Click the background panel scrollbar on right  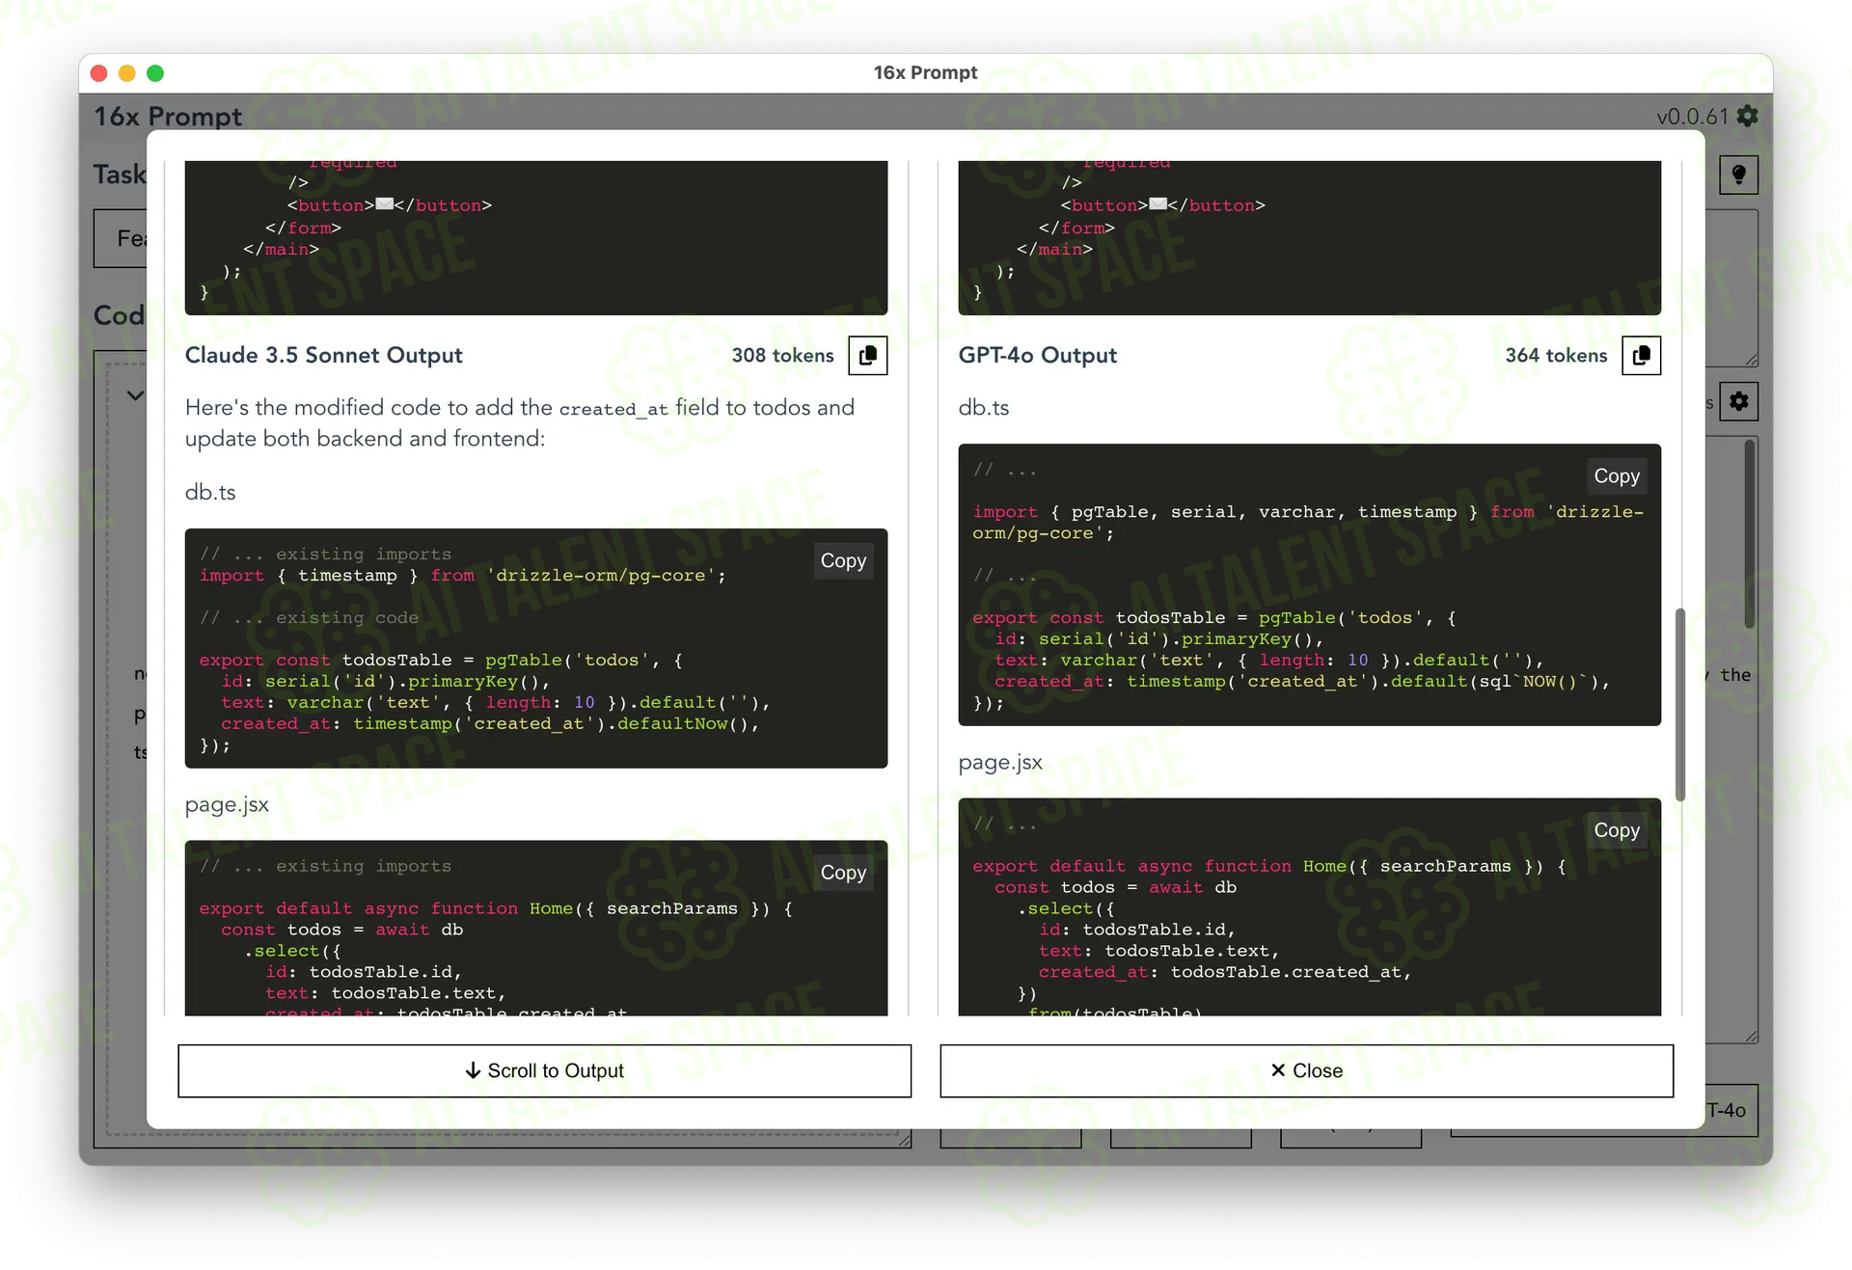click(1749, 535)
